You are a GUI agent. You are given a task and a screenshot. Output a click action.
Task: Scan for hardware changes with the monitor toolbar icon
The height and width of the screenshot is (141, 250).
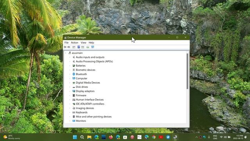pyautogui.click(x=93, y=47)
